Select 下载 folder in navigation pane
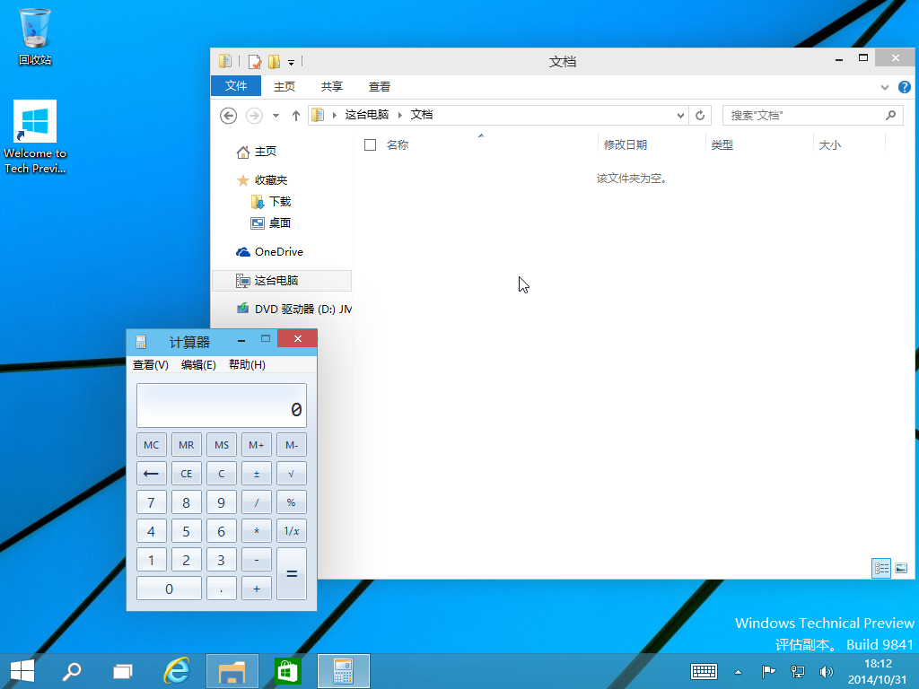The image size is (919, 689). point(271,202)
